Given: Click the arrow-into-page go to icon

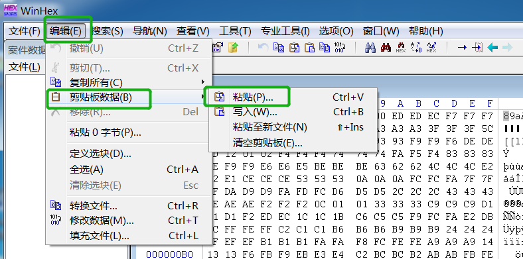Looking at the screenshot, I should (x=477, y=48).
